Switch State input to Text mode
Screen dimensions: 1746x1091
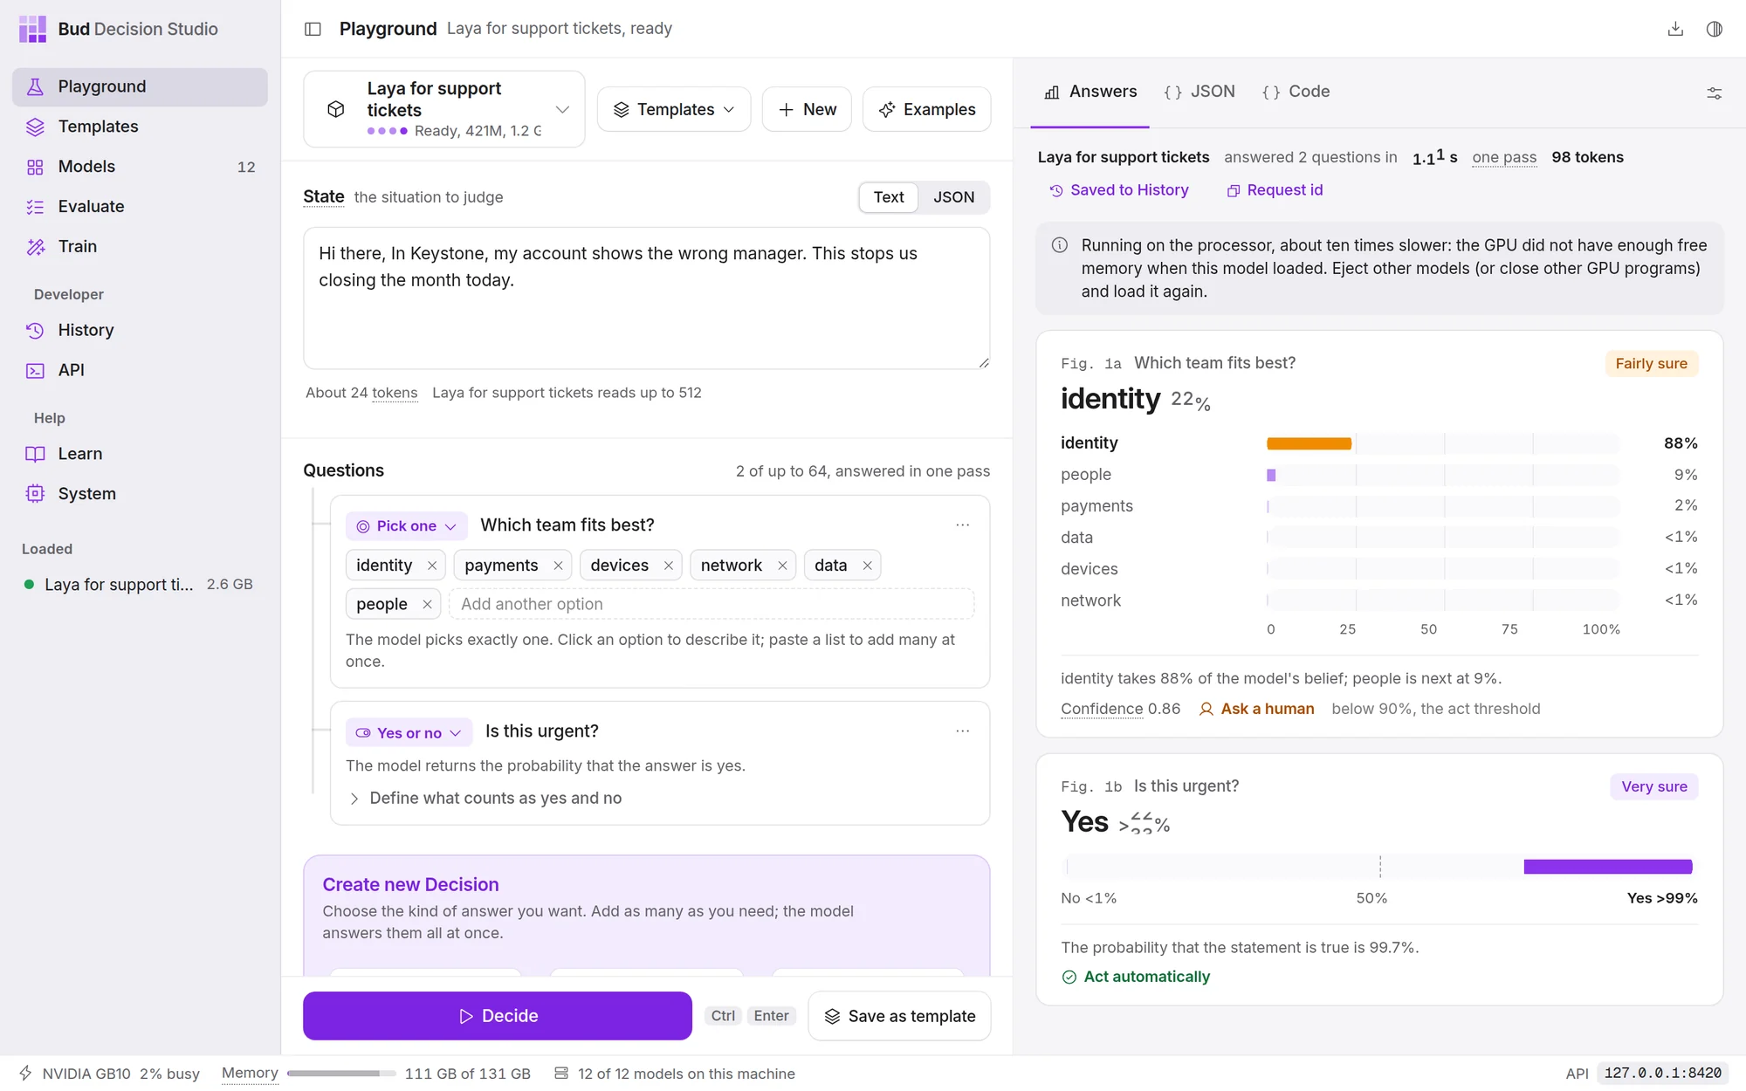[x=889, y=197]
